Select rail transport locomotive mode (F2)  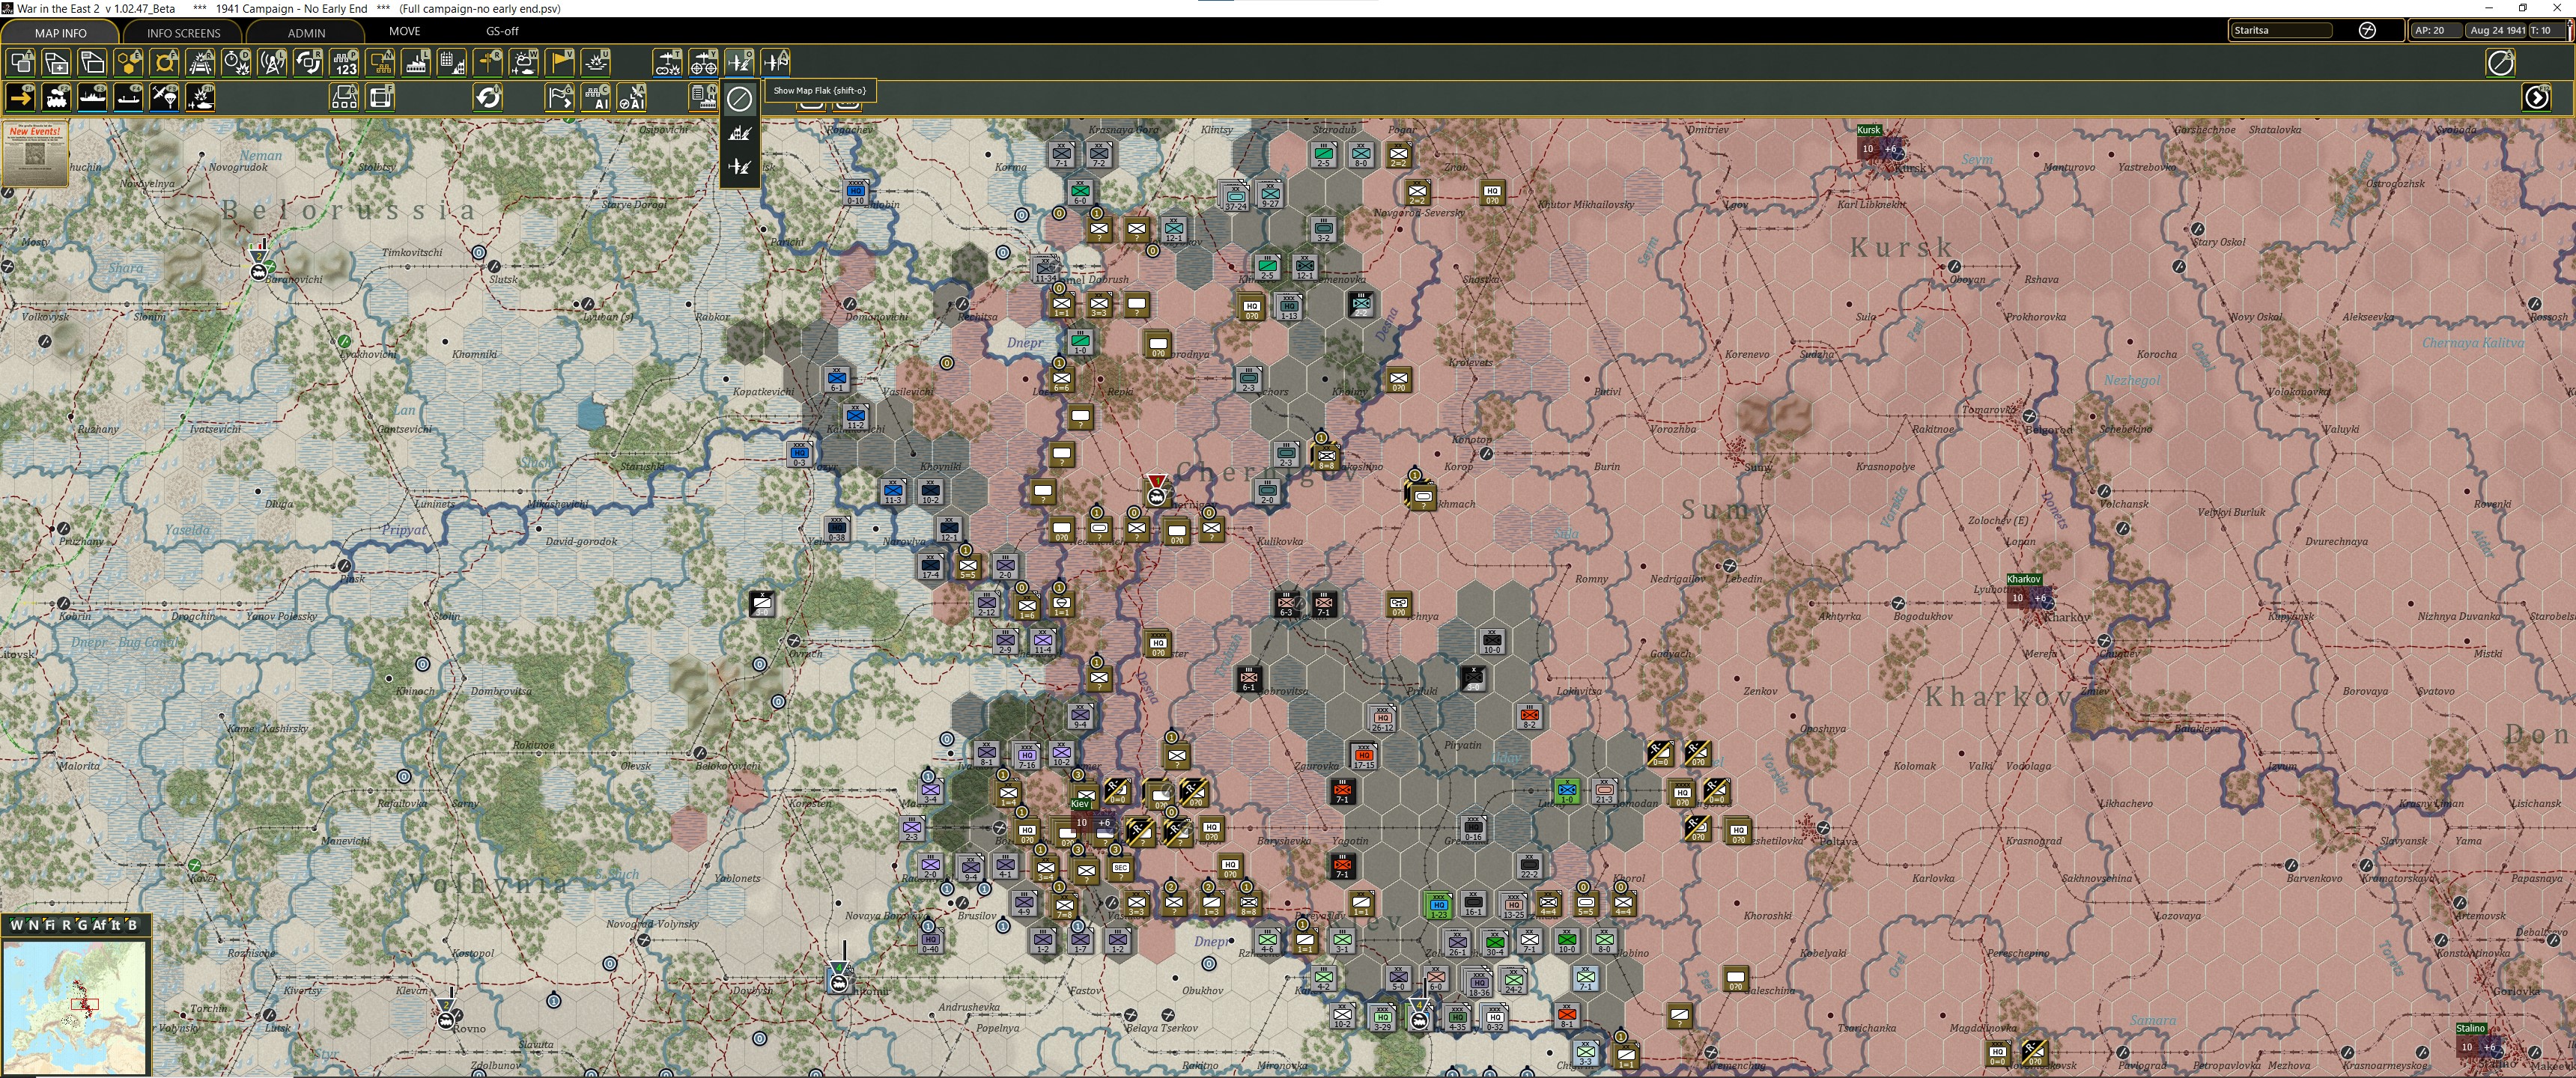point(57,97)
